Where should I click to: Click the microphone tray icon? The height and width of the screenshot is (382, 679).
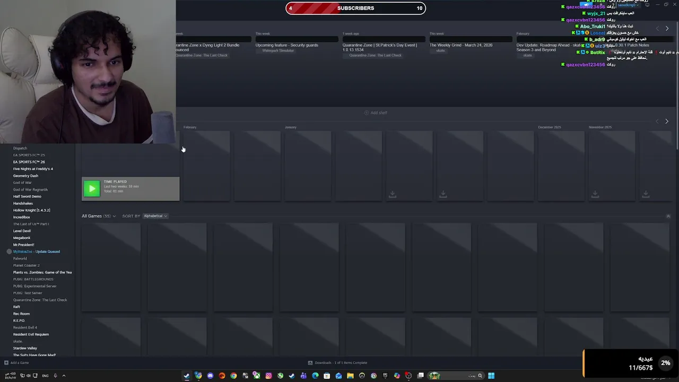[x=55, y=376]
